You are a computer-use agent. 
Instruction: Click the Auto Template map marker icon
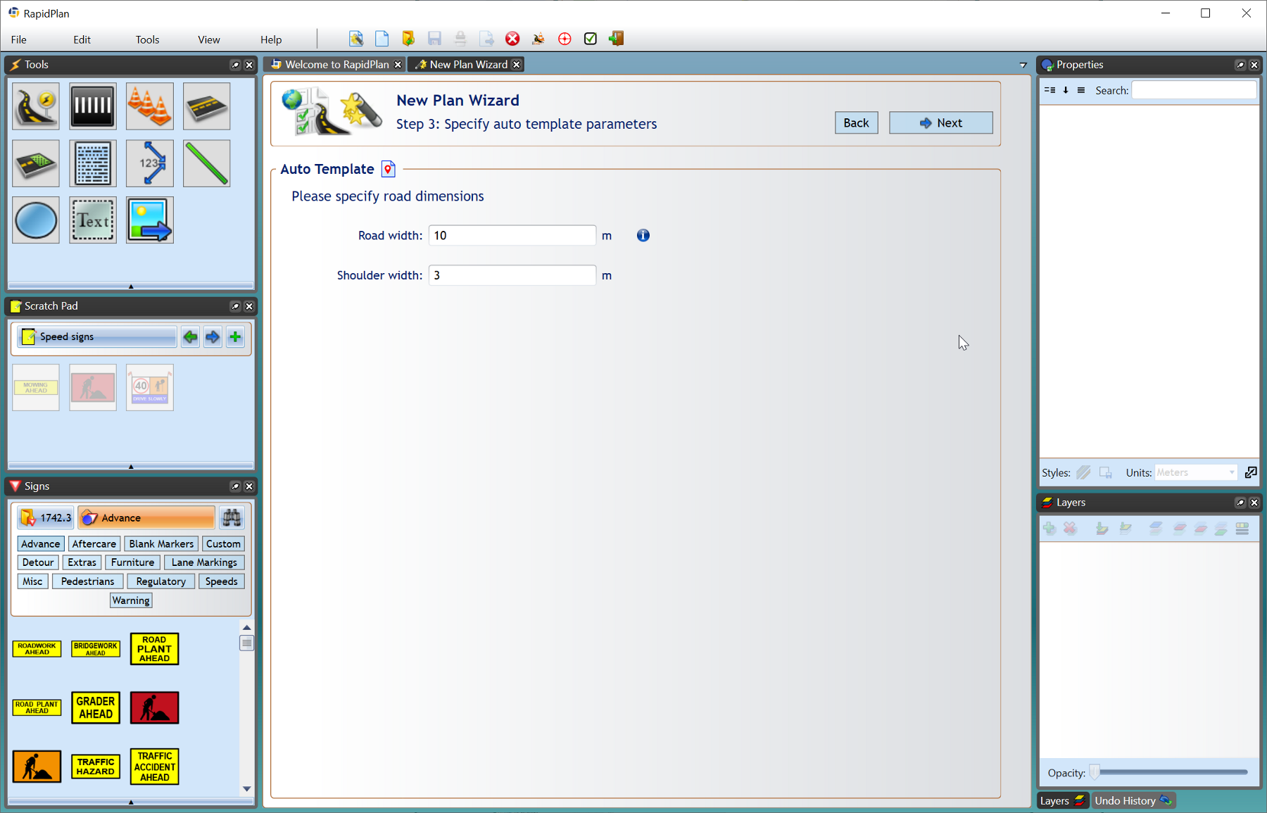tap(389, 169)
